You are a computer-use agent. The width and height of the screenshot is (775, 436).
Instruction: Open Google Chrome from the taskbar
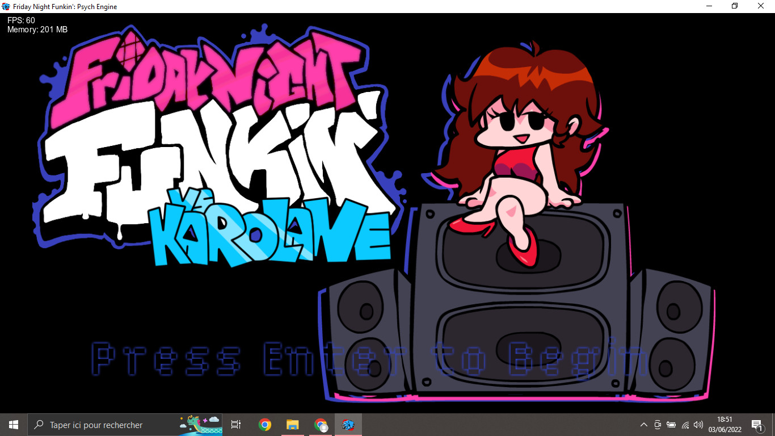tap(264, 424)
